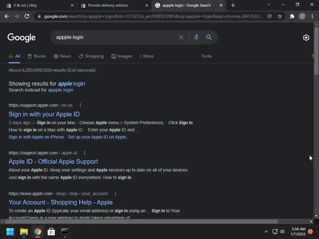Share this page icon in address bar
The width and height of the screenshot is (319, 239).
tap(269, 16)
